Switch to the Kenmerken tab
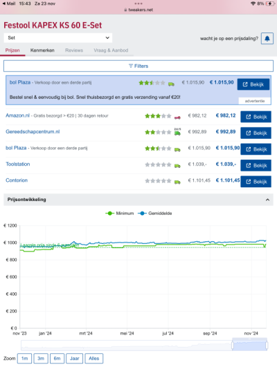277x369 pixels. point(42,50)
